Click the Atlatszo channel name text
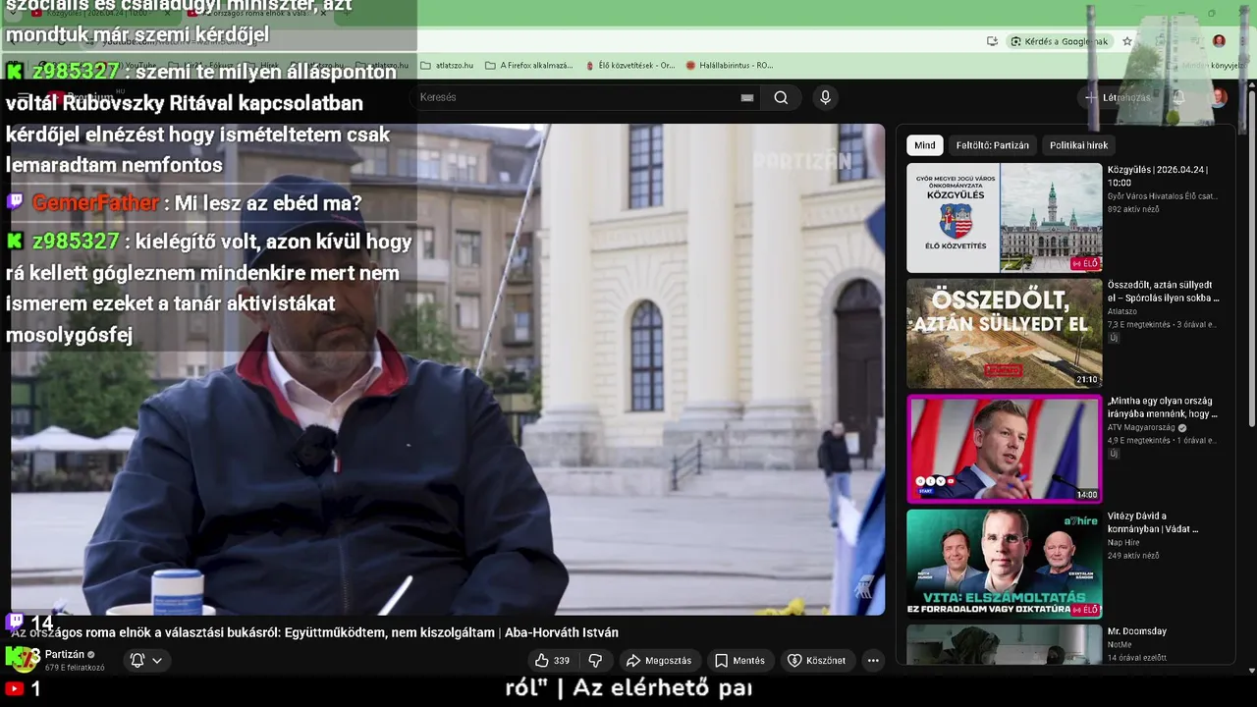 click(x=1123, y=311)
